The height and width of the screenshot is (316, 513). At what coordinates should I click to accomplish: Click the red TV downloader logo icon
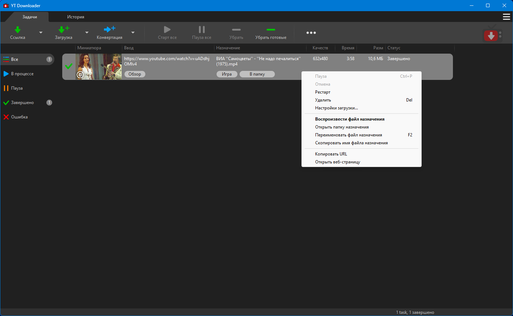coord(491,35)
